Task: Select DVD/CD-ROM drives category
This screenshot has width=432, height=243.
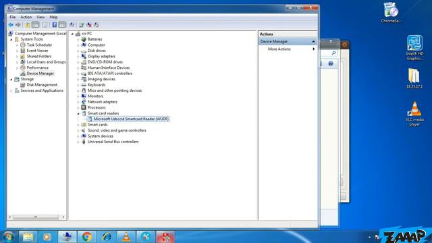Action: click(105, 62)
